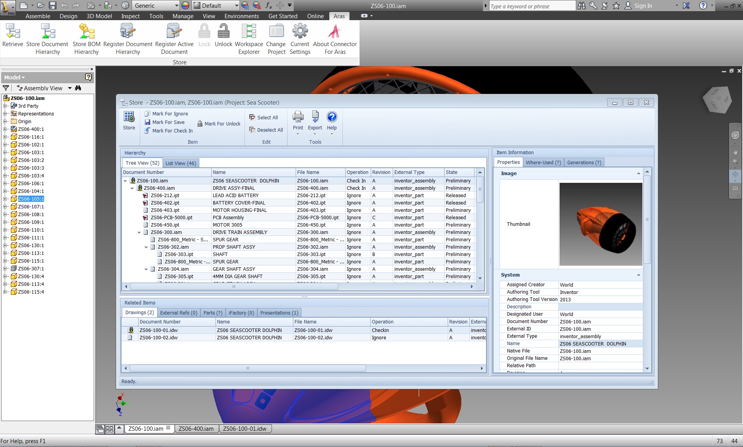Switch to ZS06-100-01.idw document tab
Image resolution: width=743 pixels, height=447 pixels.
(x=245, y=428)
